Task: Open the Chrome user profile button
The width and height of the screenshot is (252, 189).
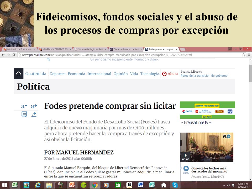Action: point(230,49)
